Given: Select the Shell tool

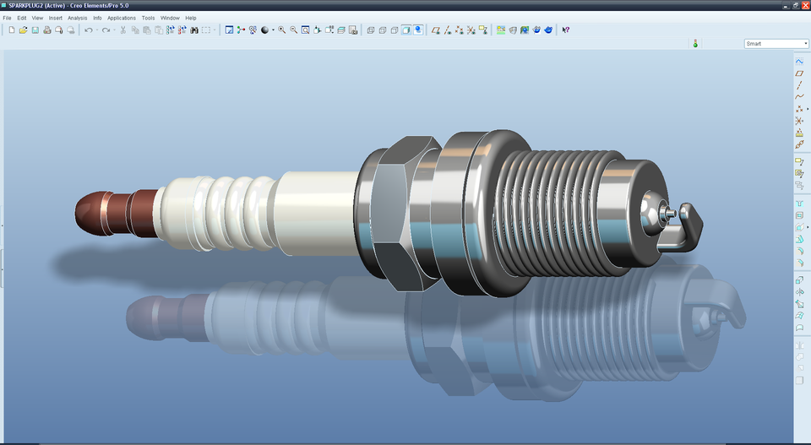Looking at the screenshot, I should 799,215.
